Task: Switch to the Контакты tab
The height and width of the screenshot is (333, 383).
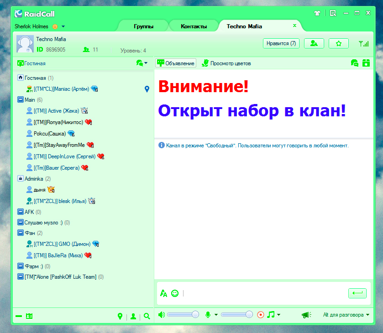Action: pyautogui.click(x=194, y=26)
